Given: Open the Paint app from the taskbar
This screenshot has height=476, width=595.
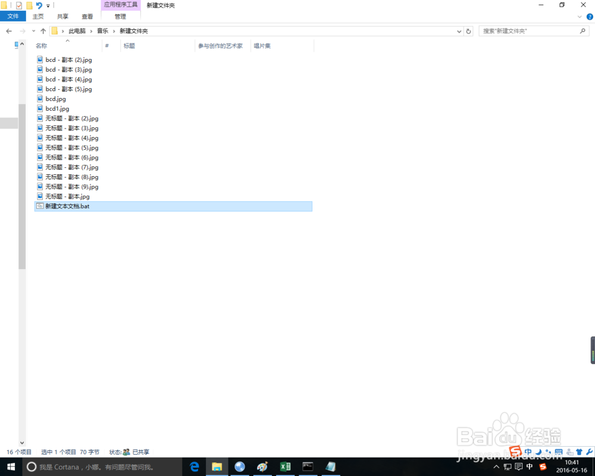Looking at the screenshot, I should 262,467.
